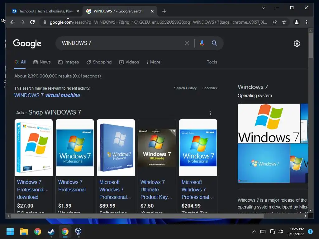Click the Operating system subtitle text
This screenshot has height=239, width=319.
pyautogui.click(x=255, y=96)
